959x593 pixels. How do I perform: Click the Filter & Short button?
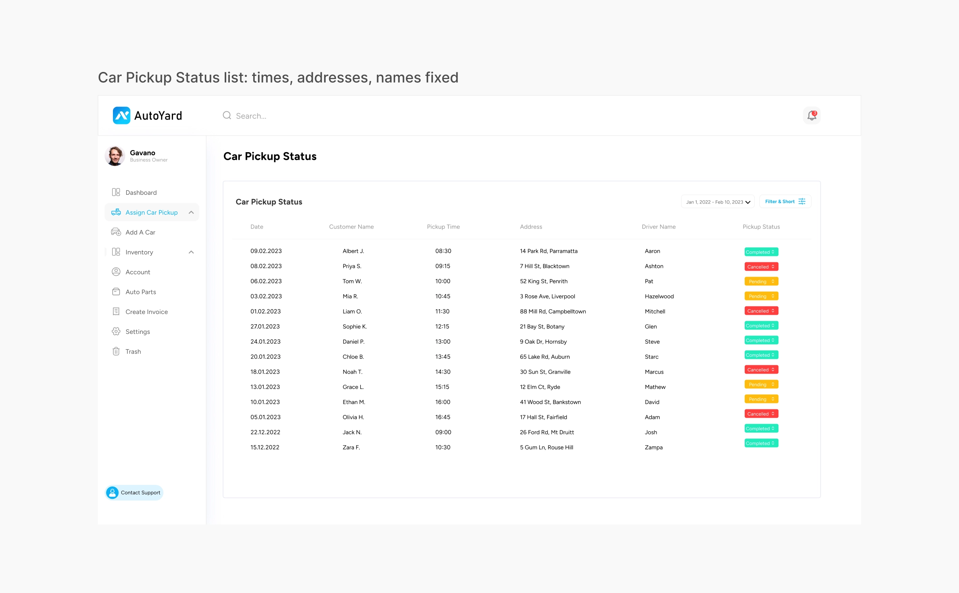[785, 202]
